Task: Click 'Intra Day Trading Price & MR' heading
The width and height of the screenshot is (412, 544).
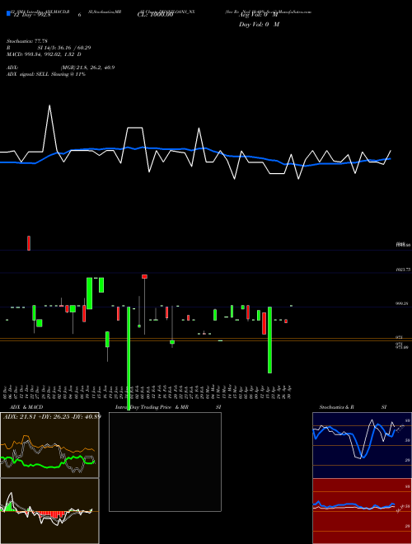Action: [152, 407]
